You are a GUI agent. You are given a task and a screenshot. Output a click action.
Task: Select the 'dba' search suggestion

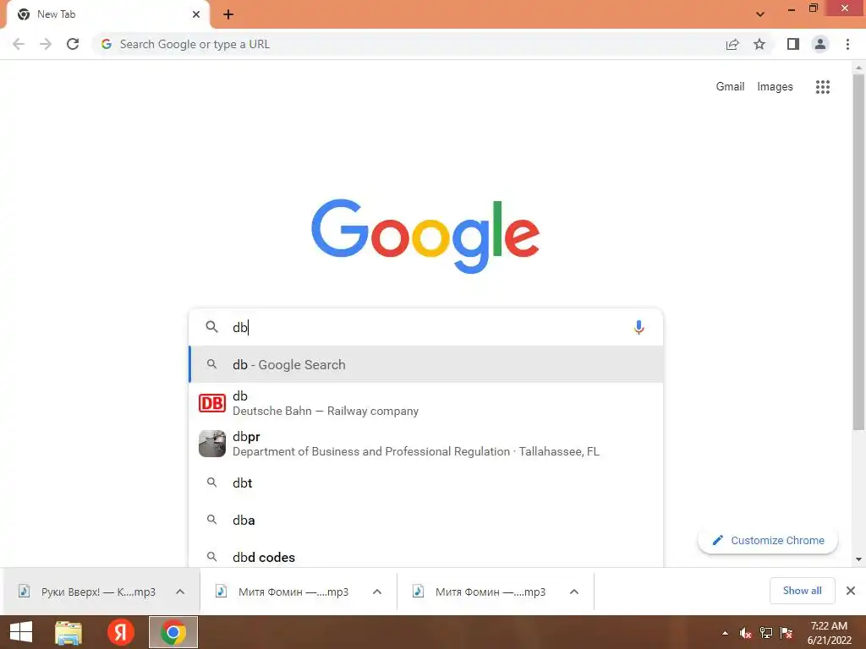(x=426, y=520)
